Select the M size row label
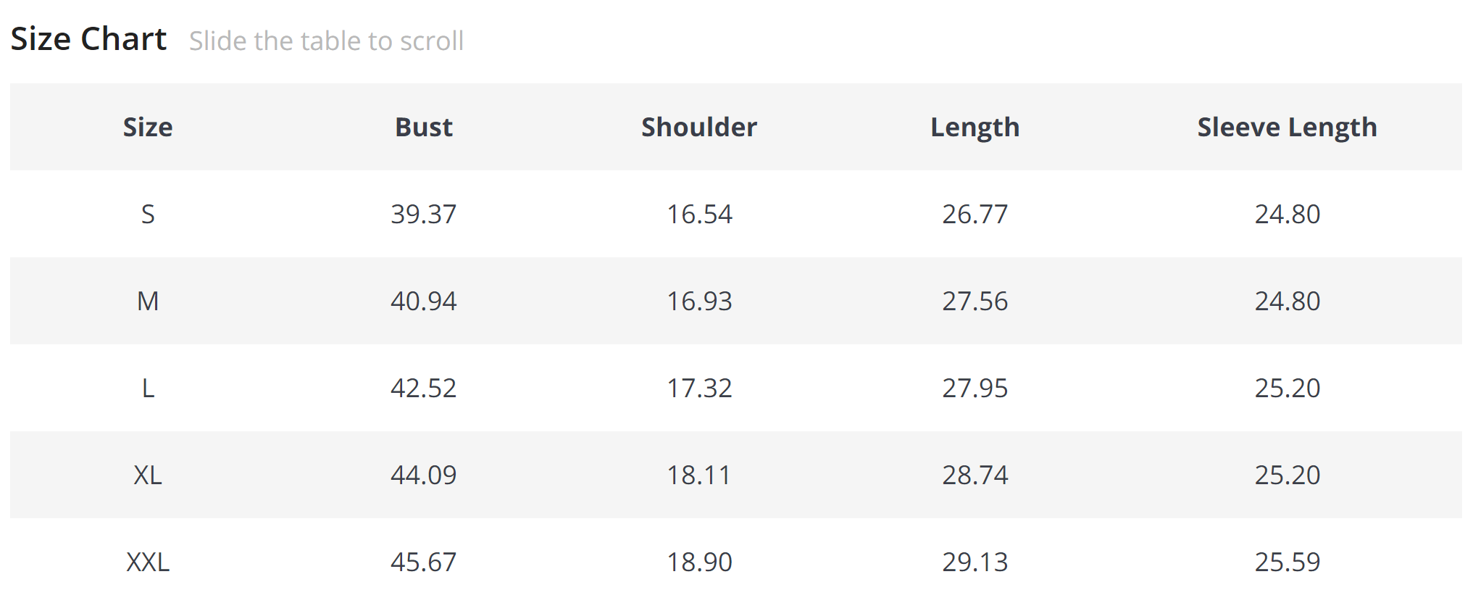This screenshot has height=590, width=1473. (x=148, y=301)
